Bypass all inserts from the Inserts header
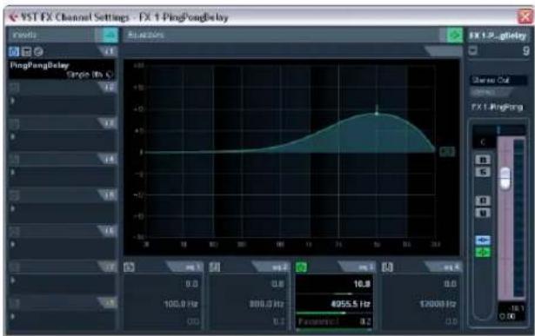The height and width of the screenshot is (336, 535). pyautogui.click(x=110, y=35)
